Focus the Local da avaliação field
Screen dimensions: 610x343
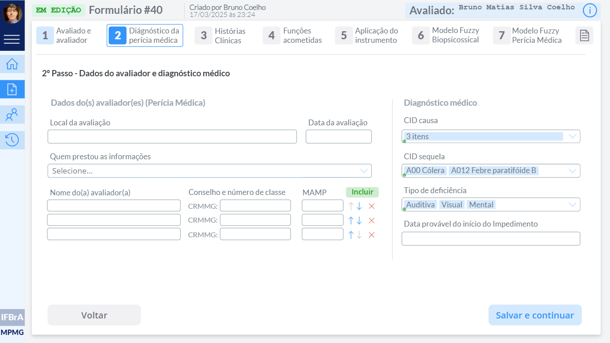click(x=172, y=136)
